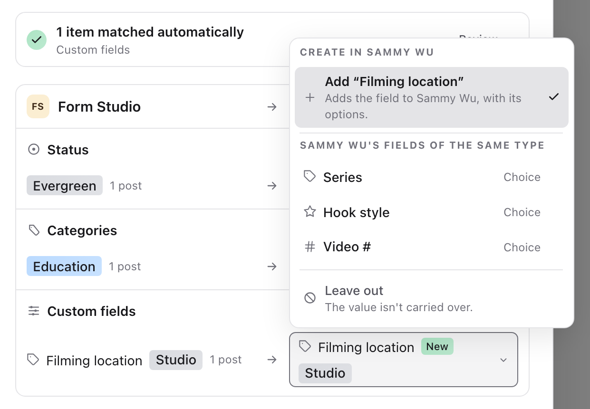Viewport: 590px width, 409px height.
Task: Click "The value isn't carried over." text
Action: 399,307
